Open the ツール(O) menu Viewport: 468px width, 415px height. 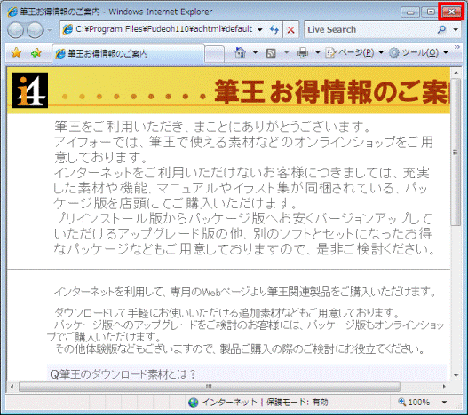(x=419, y=53)
